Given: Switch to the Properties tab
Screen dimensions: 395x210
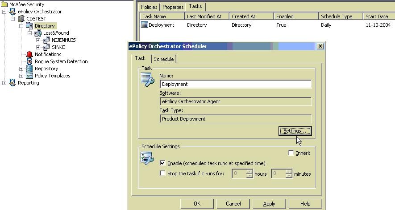Looking at the screenshot, I should [x=173, y=7].
